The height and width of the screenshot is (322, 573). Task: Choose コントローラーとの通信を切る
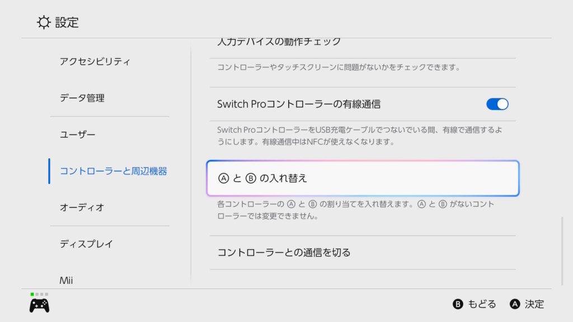(x=284, y=252)
